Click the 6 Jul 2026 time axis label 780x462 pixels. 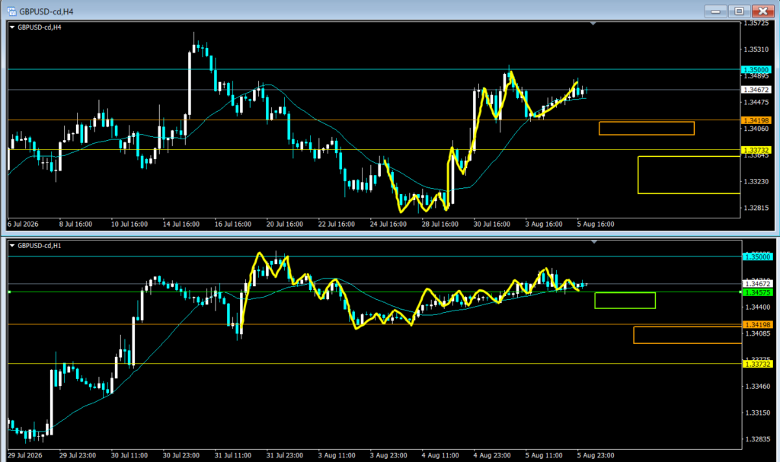23,225
